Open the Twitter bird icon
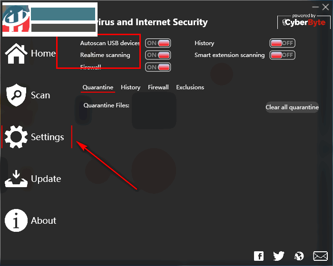 279,256
